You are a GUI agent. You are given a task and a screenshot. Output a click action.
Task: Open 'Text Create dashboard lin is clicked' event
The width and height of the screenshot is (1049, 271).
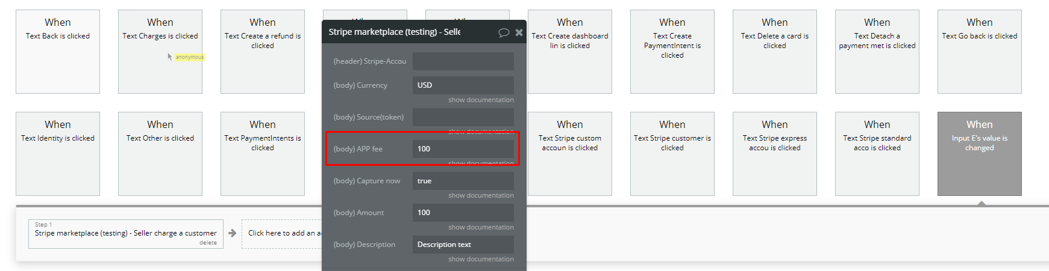pyautogui.click(x=570, y=52)
